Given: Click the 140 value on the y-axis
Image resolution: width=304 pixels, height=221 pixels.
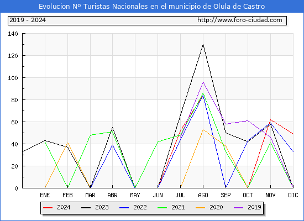Looking at the screenshot, I should point(13,34).
